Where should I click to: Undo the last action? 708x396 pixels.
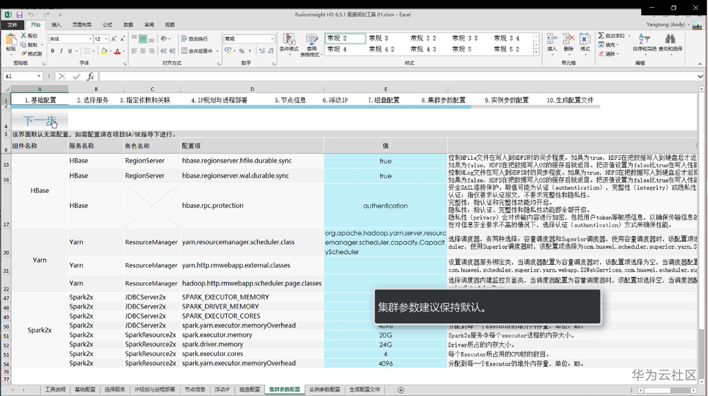click(x=31, y=15)
